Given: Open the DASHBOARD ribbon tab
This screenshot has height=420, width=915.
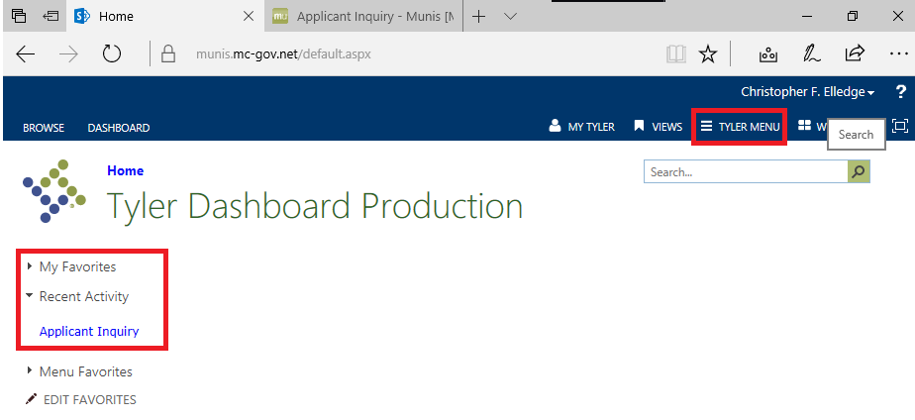Looking at the screenshot, I should point(119,128).
